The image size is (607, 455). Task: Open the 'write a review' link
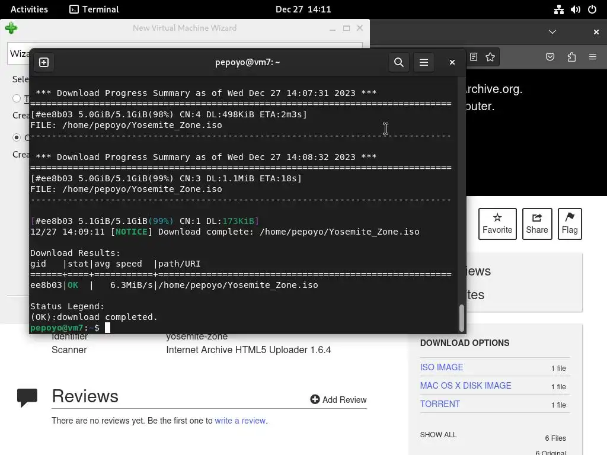tap(240, 421)
